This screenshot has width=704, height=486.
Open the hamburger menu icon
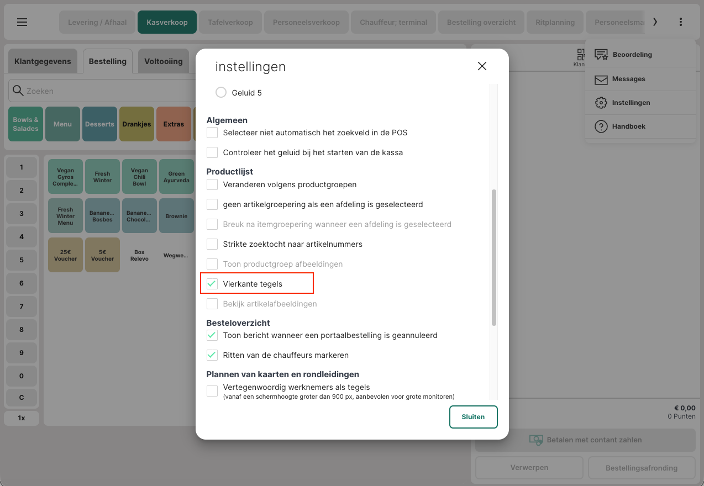(22, 22)
